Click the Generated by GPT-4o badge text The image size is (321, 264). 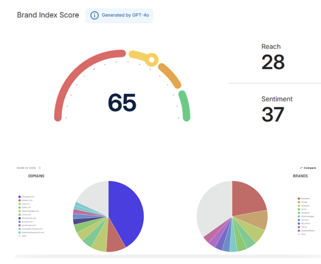(x=126, y=15)
